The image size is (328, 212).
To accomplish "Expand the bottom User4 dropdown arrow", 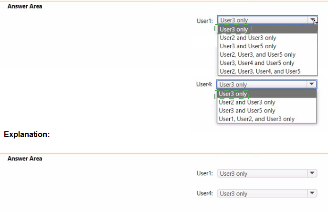I will (x=312, y=193).
